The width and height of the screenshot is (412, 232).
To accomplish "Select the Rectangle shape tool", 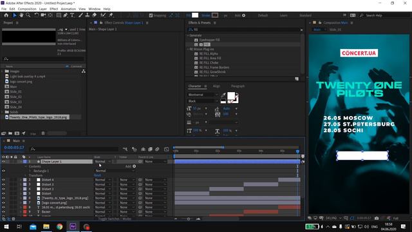I will point(59,15).
